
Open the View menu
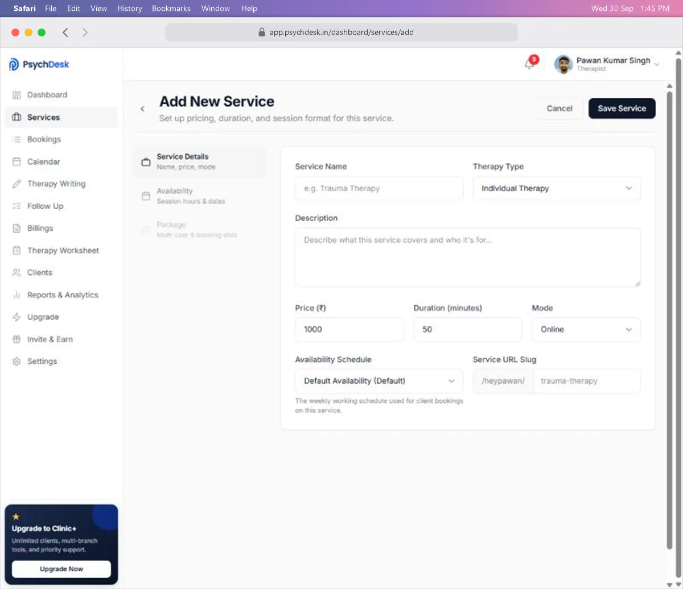98,9
